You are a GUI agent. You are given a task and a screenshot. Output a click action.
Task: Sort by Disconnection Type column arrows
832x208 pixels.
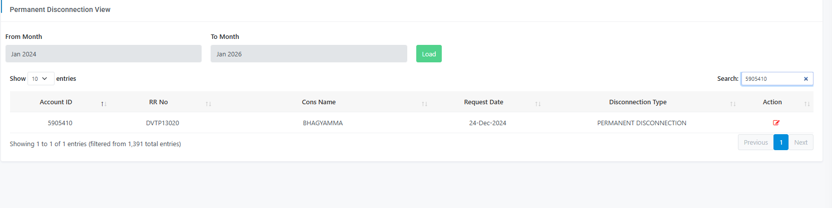pos(732,104)
